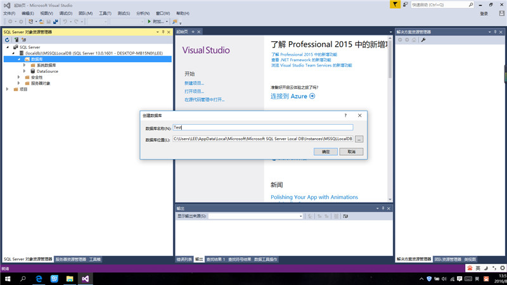Switch to the 错误列表 tab
The width and height of the screenshot is (507, 285).
click(183, 259)
